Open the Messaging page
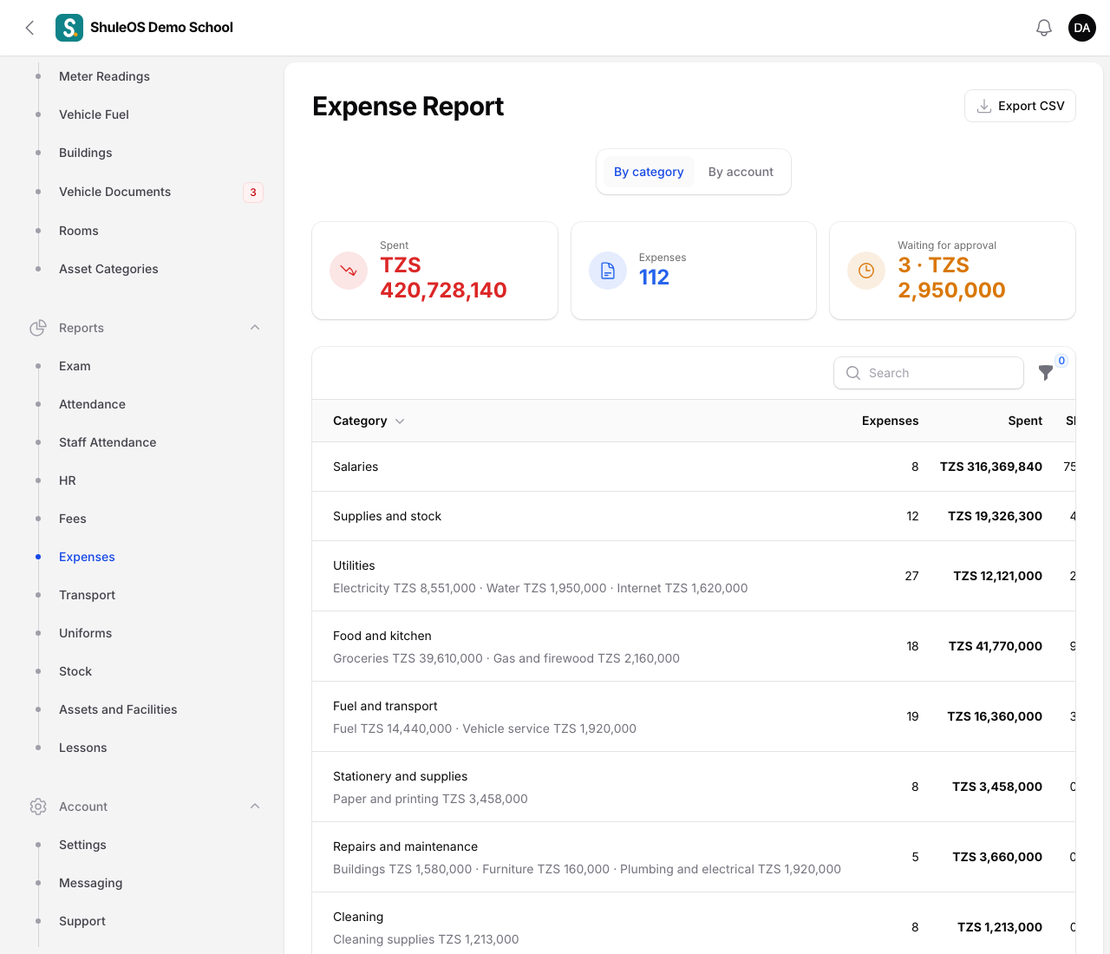Viewport: 1110px width, 954px height. [90, 883]
